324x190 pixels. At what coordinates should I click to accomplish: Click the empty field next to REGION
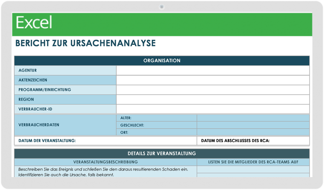pos(213,99)
